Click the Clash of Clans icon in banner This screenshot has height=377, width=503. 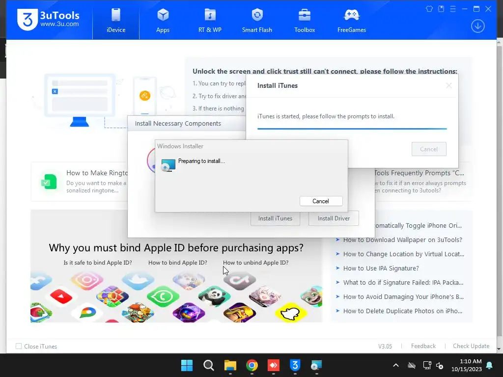coord(240,313)
